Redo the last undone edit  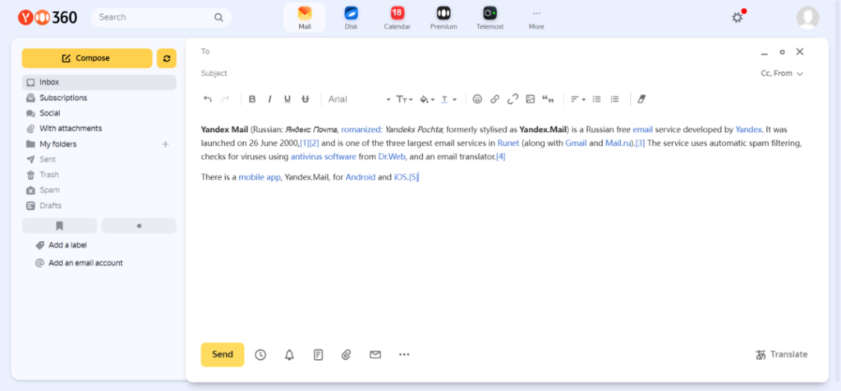click(225, 99)
